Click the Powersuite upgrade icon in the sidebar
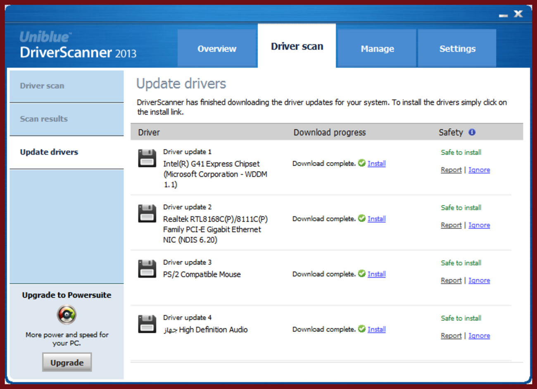Screen dimensions: 537x389 (x=67, y=315)
